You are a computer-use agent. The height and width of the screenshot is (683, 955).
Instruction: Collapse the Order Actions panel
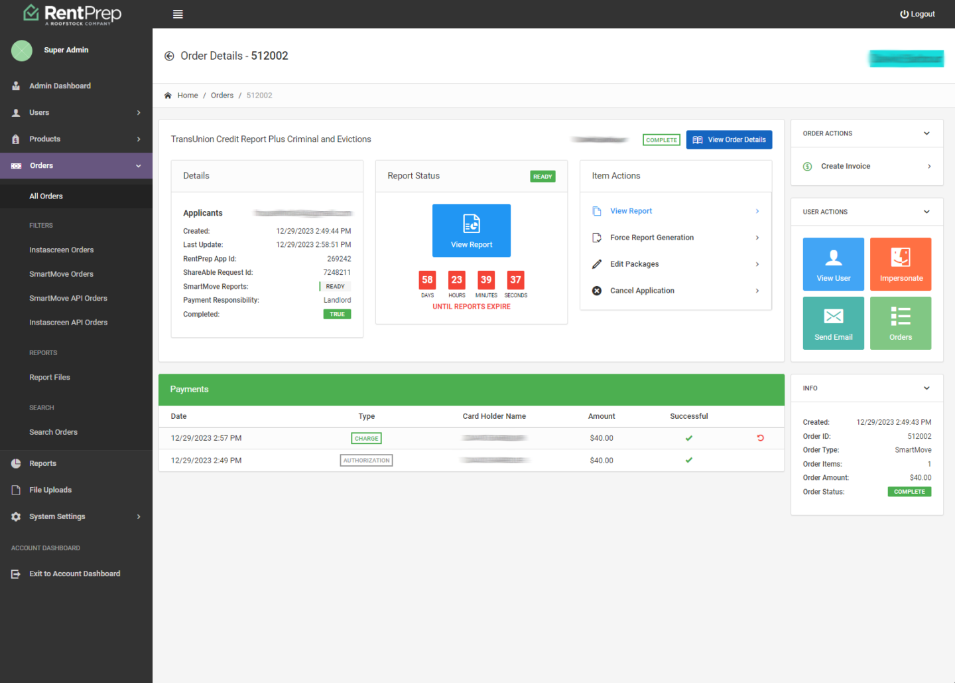click(926, 133)
